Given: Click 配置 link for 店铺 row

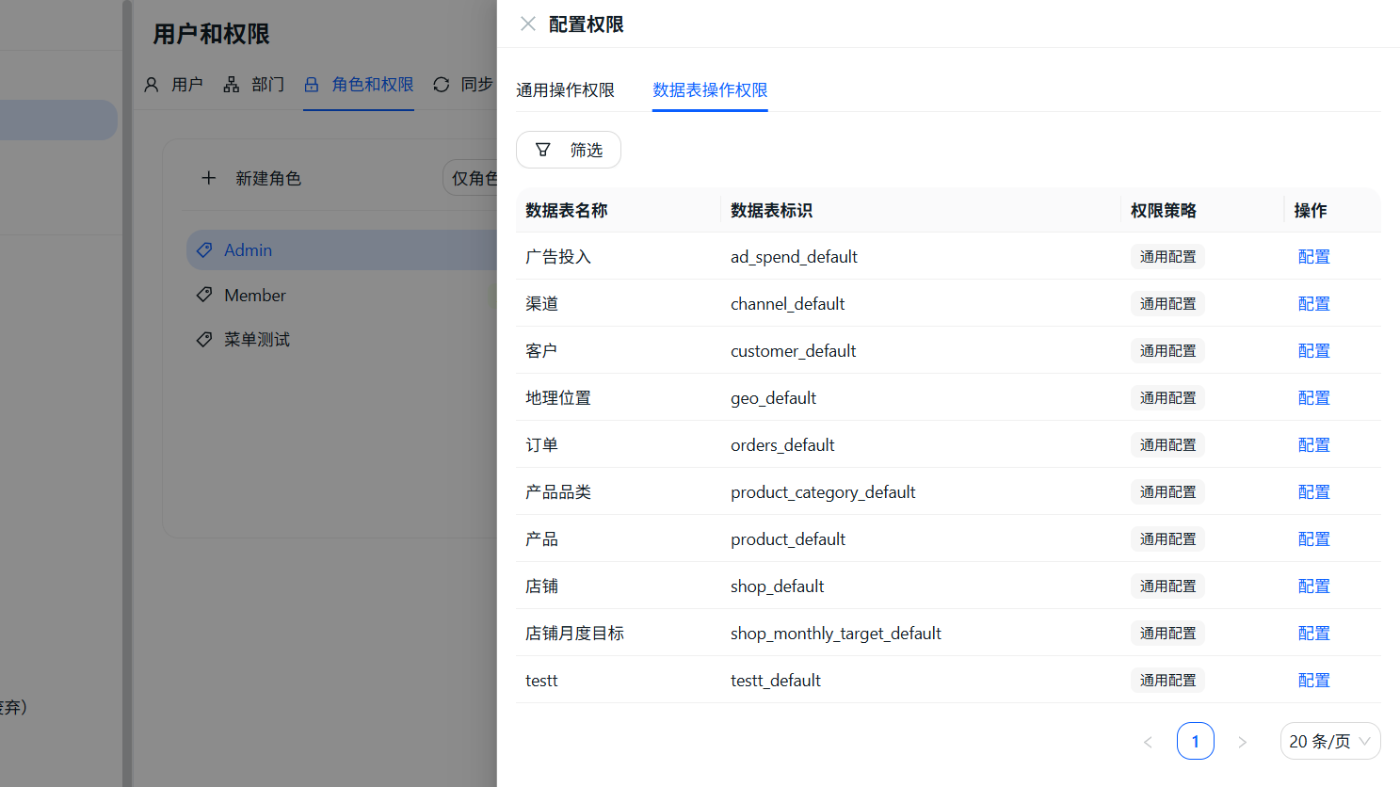Looking at the screenshot, I should [1313, 586].
